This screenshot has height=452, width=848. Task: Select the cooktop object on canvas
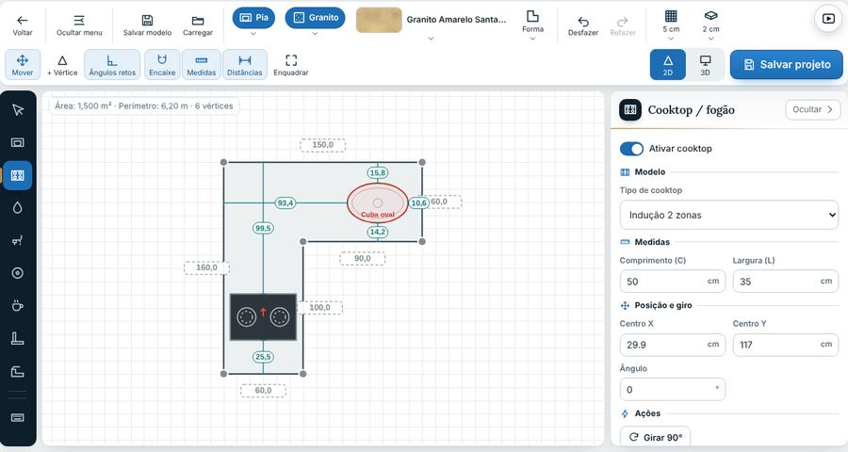click(264, 316)
